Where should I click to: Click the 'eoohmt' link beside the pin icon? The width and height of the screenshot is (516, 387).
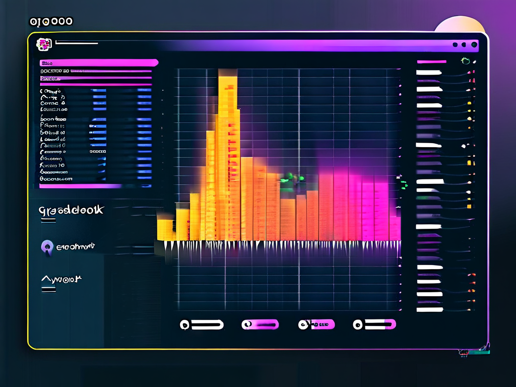click(75, 247)
